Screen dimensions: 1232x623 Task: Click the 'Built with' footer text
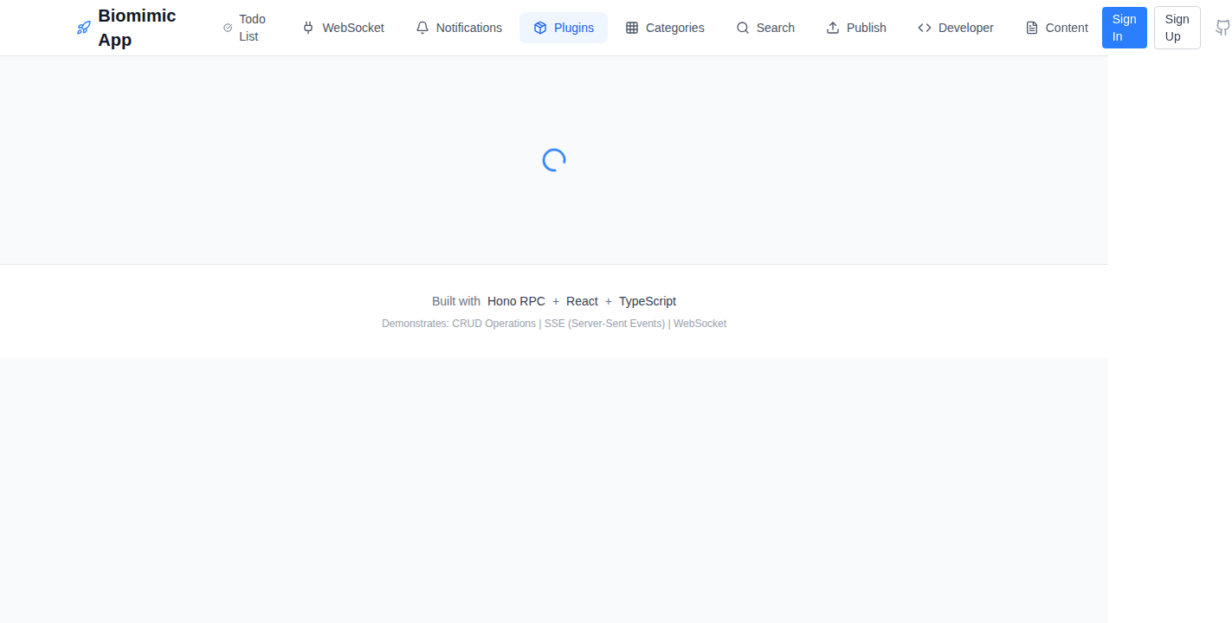click(456, 301)
